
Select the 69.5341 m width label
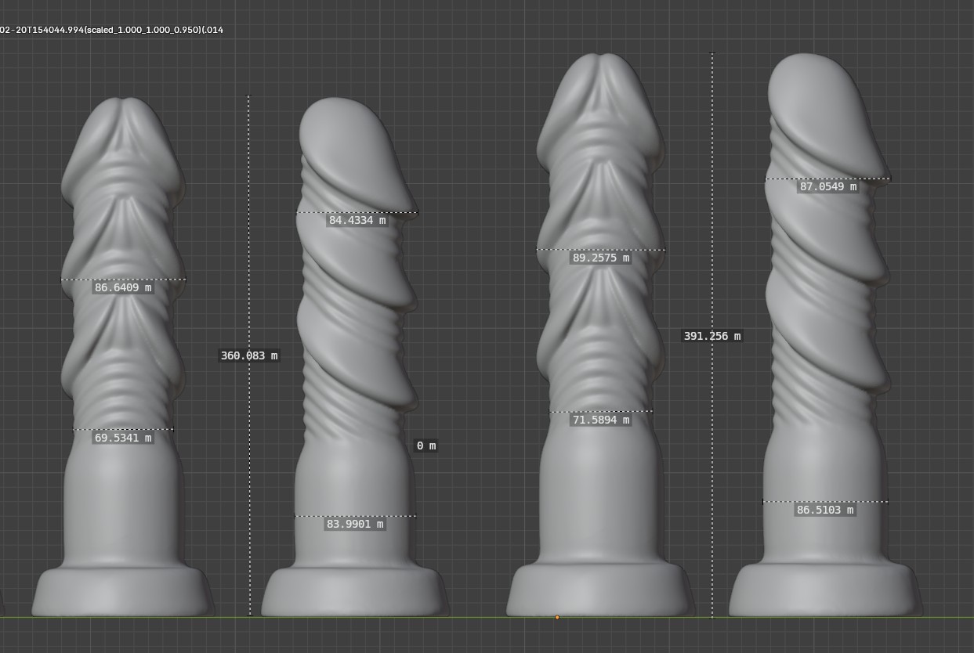(x=123, y=438)
